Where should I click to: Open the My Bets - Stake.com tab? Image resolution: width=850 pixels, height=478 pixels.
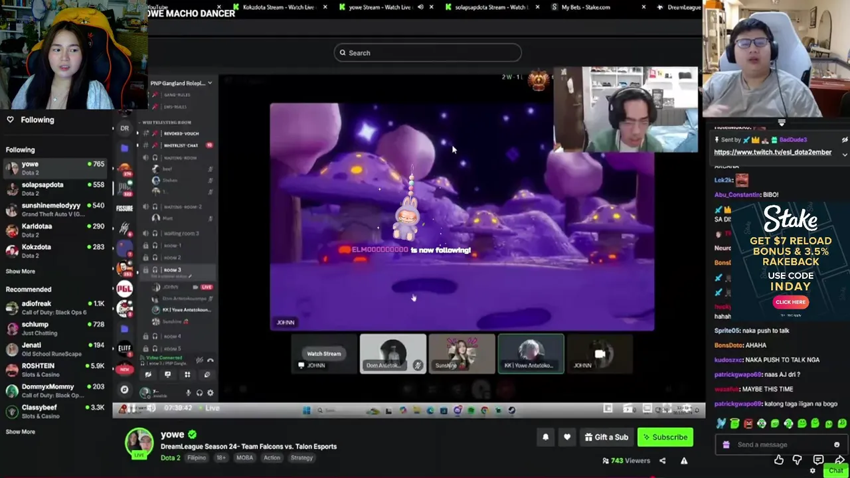[586, 7]
